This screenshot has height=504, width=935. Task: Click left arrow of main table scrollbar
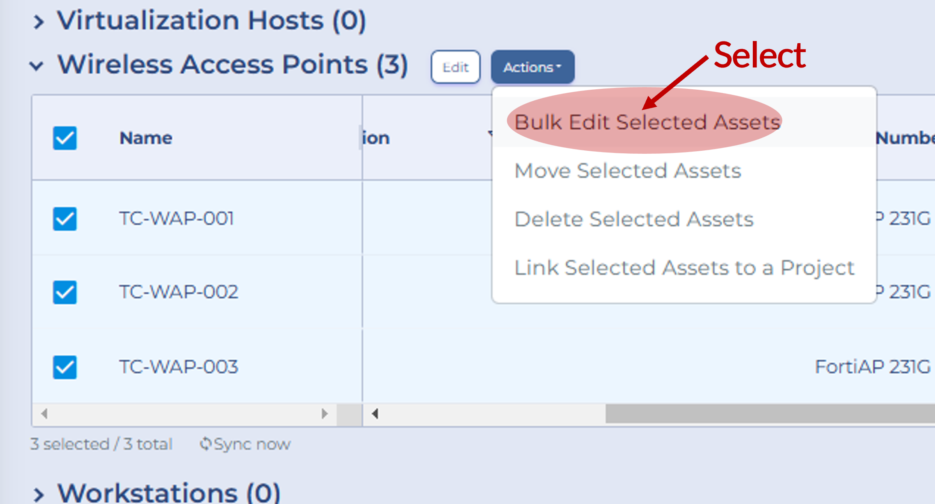click(x=375, y=413)
